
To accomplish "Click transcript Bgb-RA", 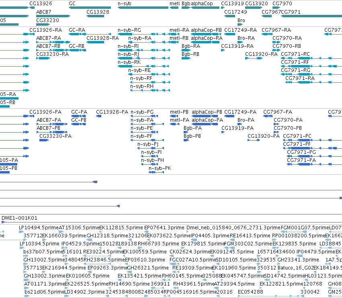I will 191,46.
